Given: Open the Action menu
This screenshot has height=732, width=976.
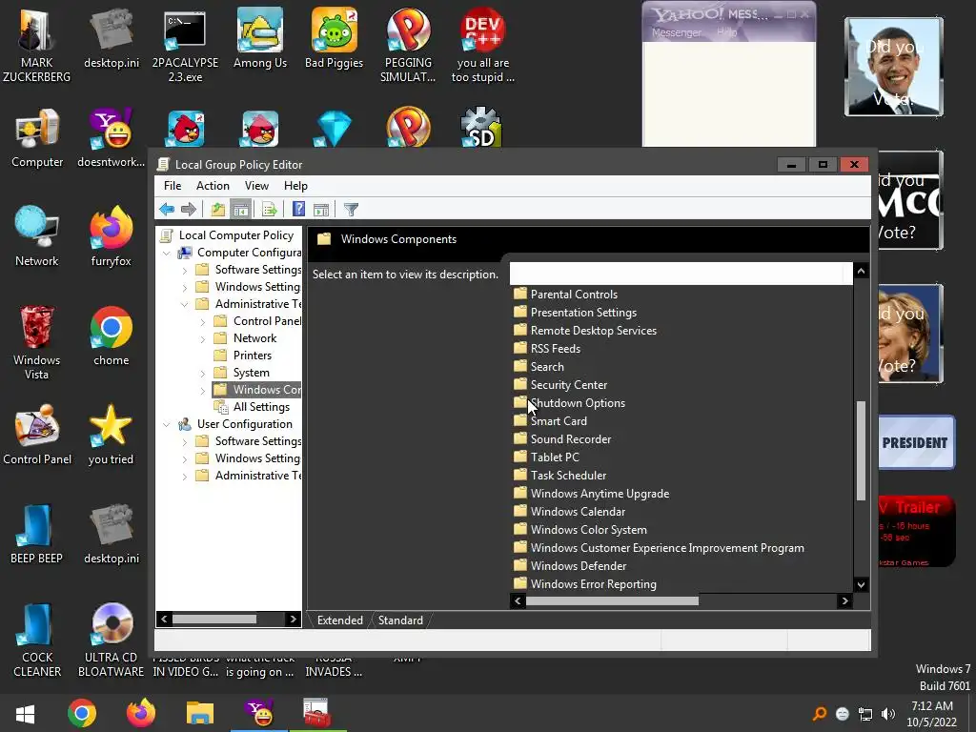Looking at the screenshot, I should [x=213, y=186].
